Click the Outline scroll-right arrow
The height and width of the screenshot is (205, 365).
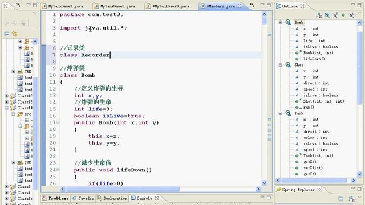click(354, 180)
